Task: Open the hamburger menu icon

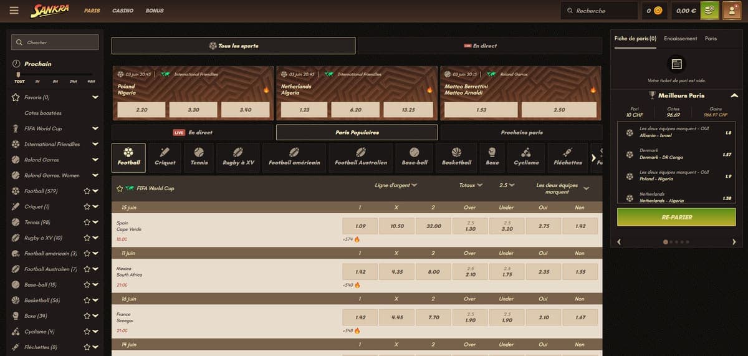Action: point(15,11)
